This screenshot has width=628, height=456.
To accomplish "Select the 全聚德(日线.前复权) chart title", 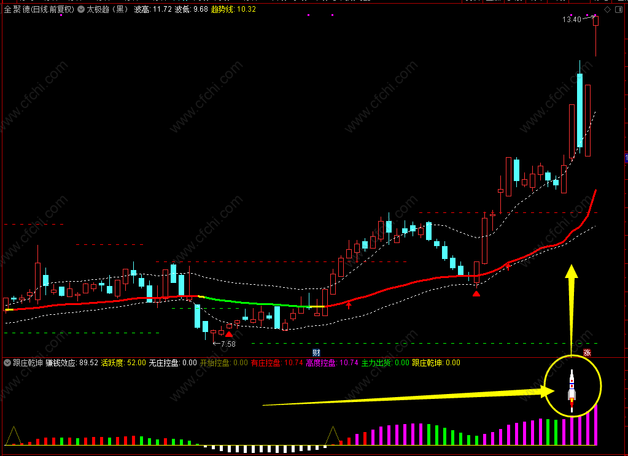I will (x=39, y=9).
